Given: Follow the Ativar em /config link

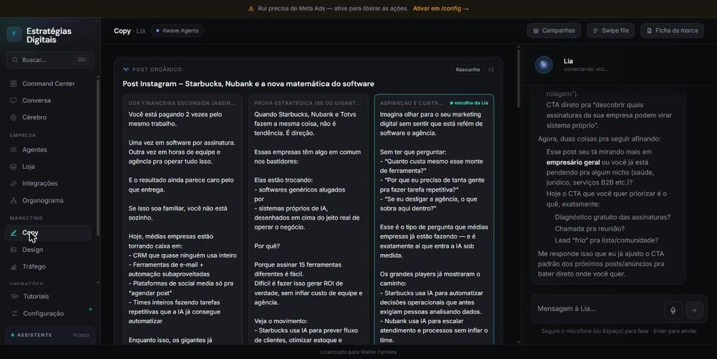Looking at the screenshot, I should [441, 8].
